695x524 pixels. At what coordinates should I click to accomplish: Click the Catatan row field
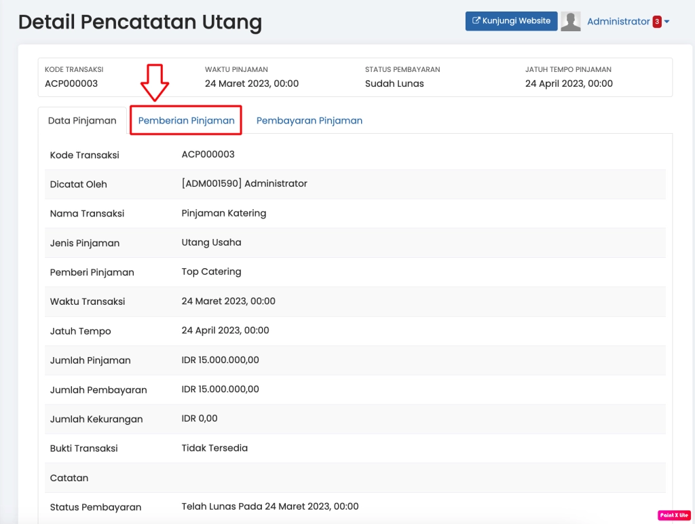pos(69,478)
